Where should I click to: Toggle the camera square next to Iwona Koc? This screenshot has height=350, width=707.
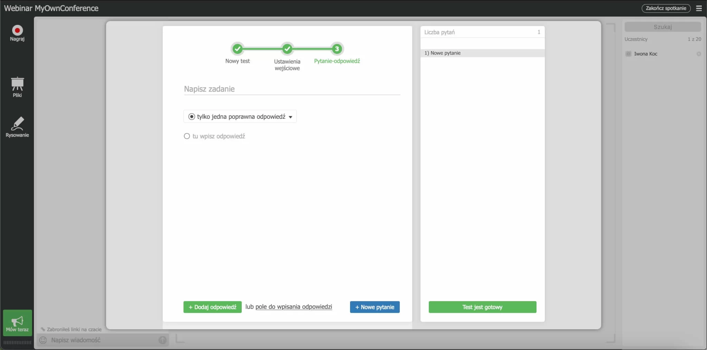coord(628,54)
